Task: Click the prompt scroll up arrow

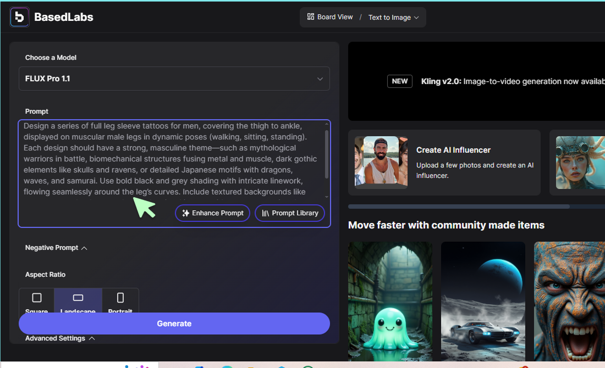Action: (327, 124)
